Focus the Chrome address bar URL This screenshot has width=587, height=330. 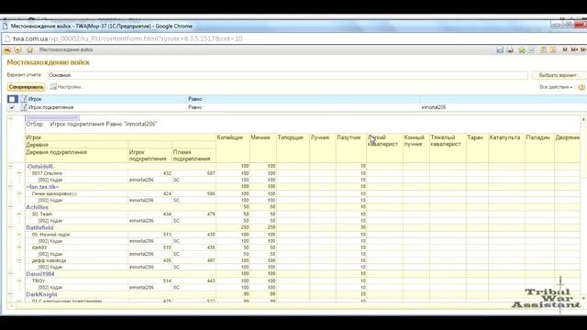pyautogui.click(x=127, y=38)
